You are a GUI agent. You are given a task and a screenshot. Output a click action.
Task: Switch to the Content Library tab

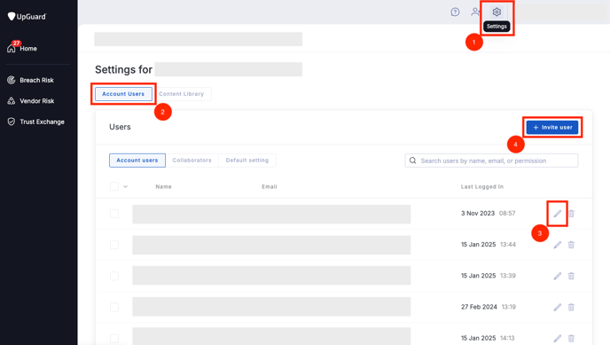point(181,94)
